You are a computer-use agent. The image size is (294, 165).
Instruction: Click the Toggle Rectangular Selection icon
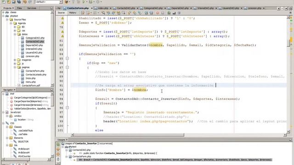coord(124,13)
